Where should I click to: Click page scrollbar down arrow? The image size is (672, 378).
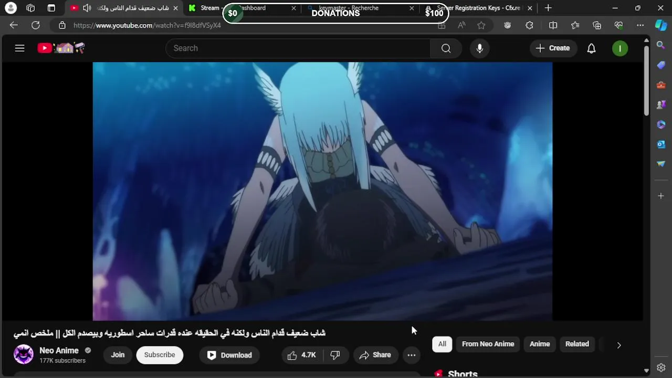(x=646, y=371)
